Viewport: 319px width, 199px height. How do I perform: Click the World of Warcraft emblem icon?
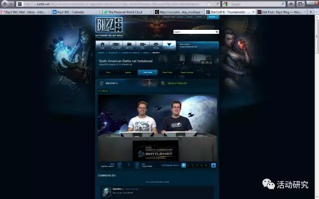tap(163, 83)
